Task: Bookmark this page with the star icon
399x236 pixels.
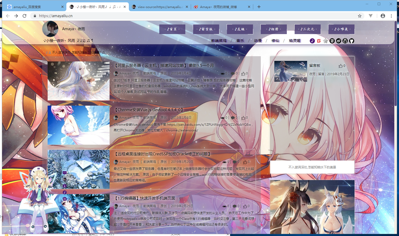Action: point(360,16)
